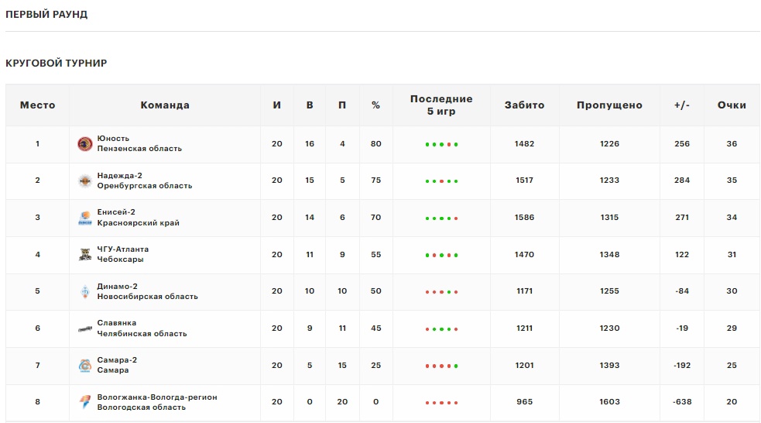
Task: Click point difference -638 for Вологжанка
Action: 682,401
